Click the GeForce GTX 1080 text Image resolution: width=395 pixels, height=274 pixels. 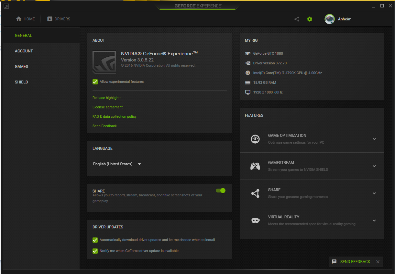268,53
